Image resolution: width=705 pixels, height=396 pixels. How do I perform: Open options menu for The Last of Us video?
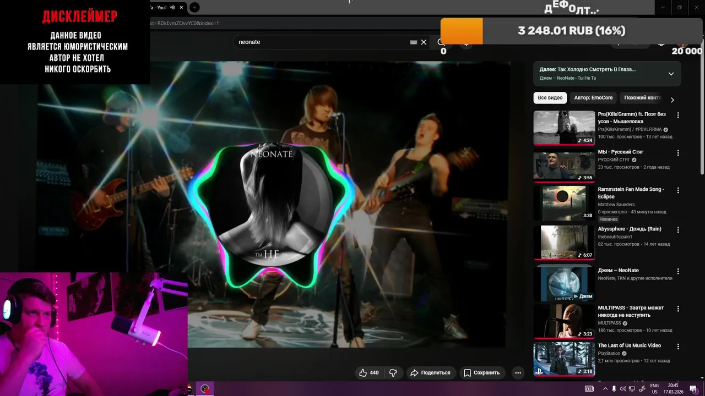[x=678, y=346]
